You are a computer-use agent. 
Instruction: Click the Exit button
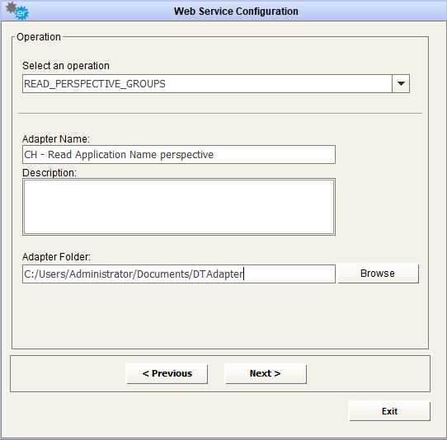[x=389, y=411]
